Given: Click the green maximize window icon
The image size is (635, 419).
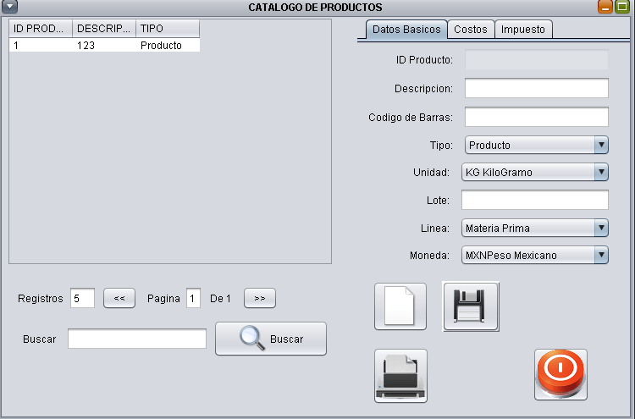Looking at the screenshot, I should click(622, 7).
